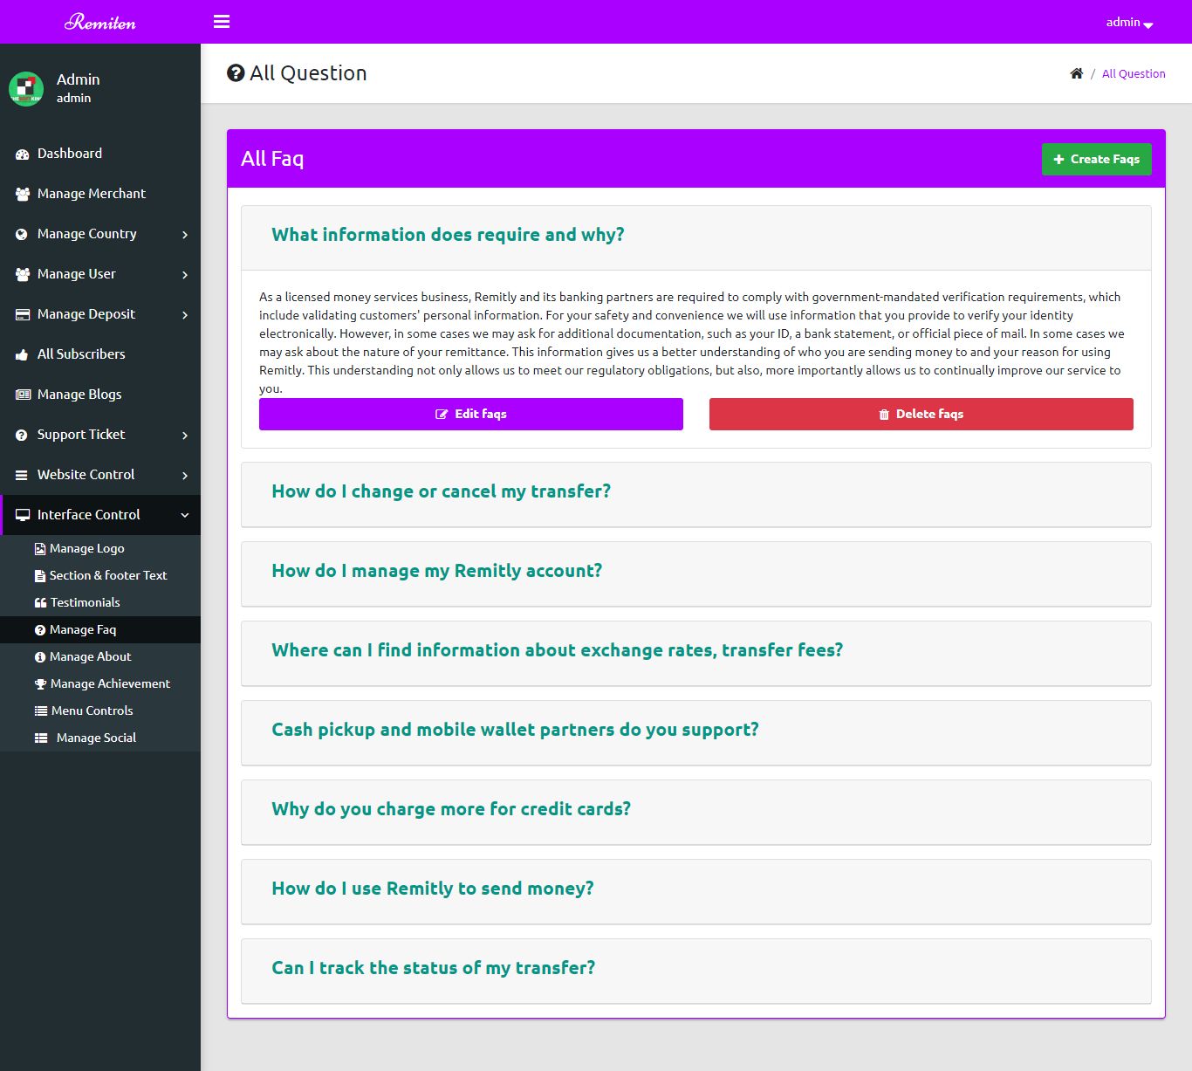Image resolution: width=1192 pixels, height=1071 pixels.
Task: Click the hamburger menu icon in header
Action: tap(222, 22)
